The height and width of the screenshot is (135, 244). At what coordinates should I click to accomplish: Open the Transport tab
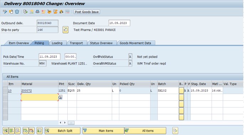[x=76, y=43]
